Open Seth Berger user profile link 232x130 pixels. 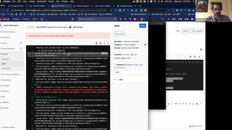click(78, 27)
